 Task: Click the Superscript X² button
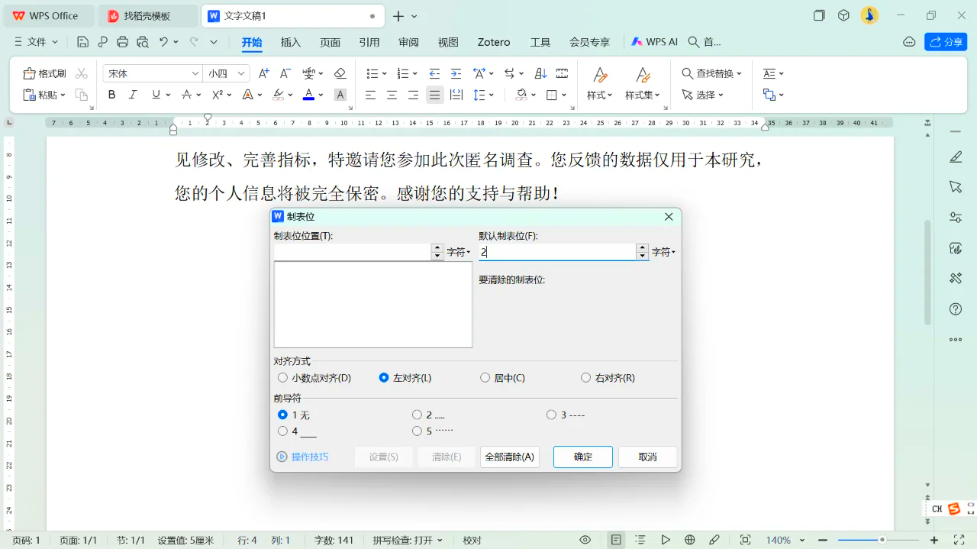(217, 95)
